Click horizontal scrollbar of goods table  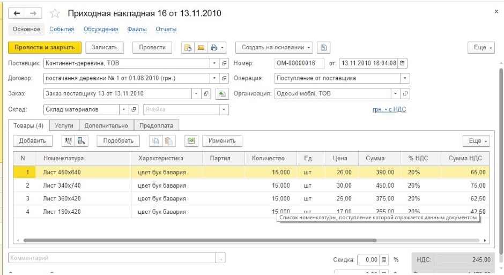click(x=199, y=240)
